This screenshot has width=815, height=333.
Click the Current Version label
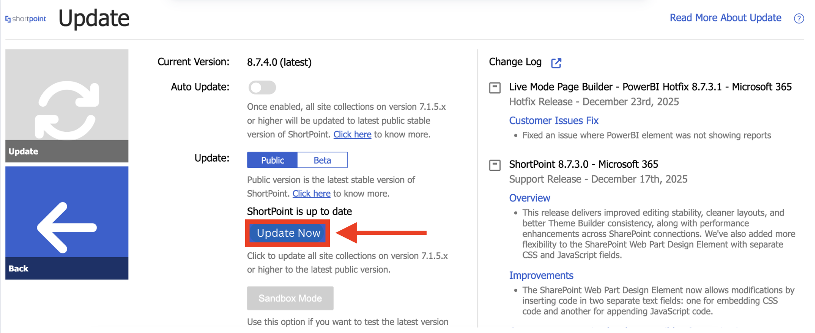coord(194,62)
